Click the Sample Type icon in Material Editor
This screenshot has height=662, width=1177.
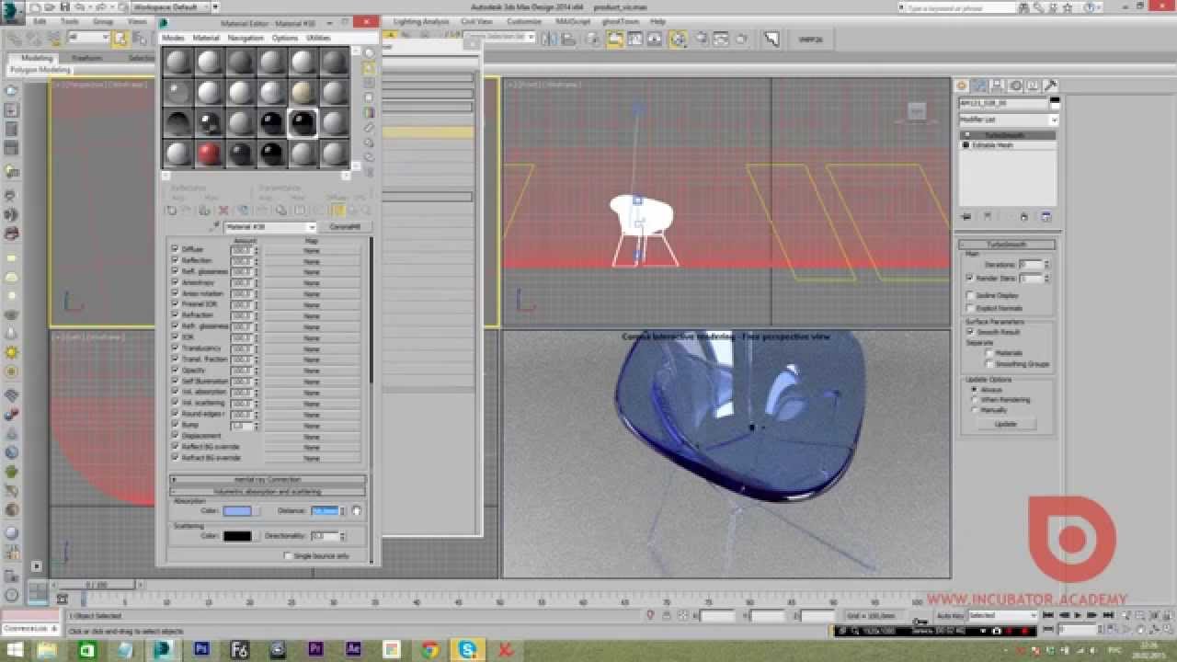click(369, 53)
